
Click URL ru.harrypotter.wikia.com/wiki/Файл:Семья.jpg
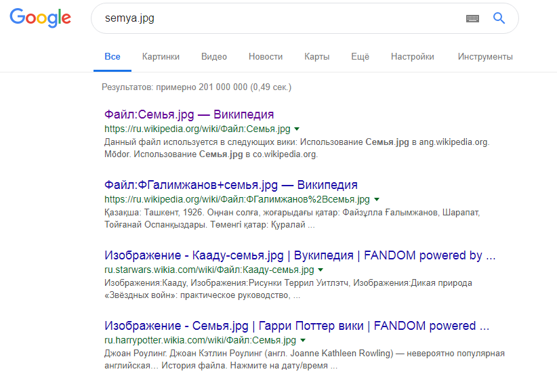pos(200,340)
